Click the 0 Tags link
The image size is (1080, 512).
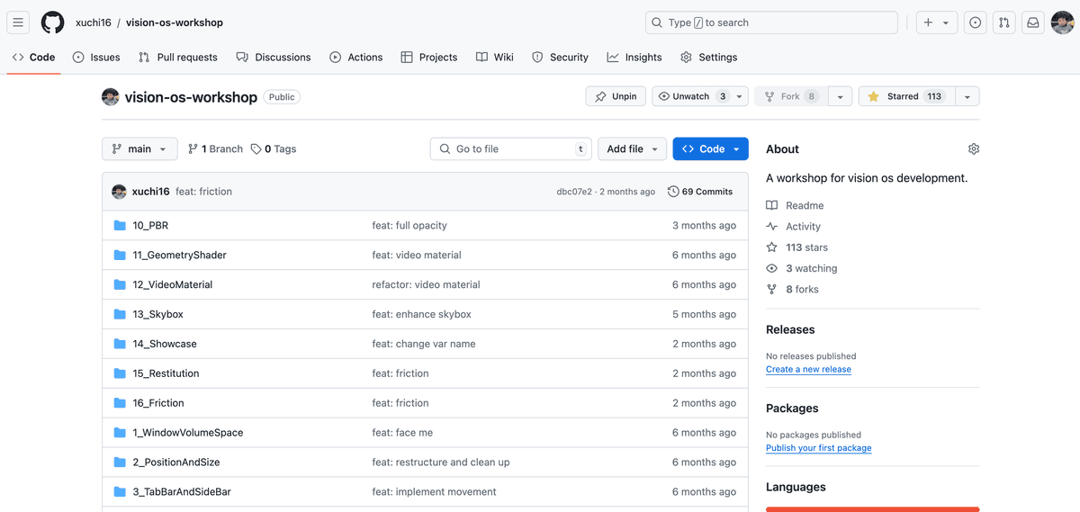coord(274,149)
